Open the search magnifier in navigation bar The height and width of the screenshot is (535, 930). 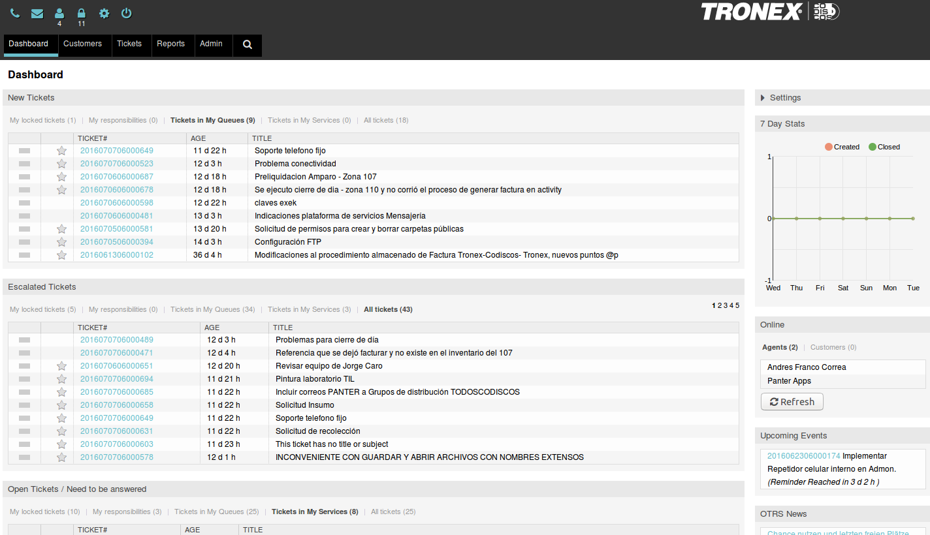coord(248,44)
